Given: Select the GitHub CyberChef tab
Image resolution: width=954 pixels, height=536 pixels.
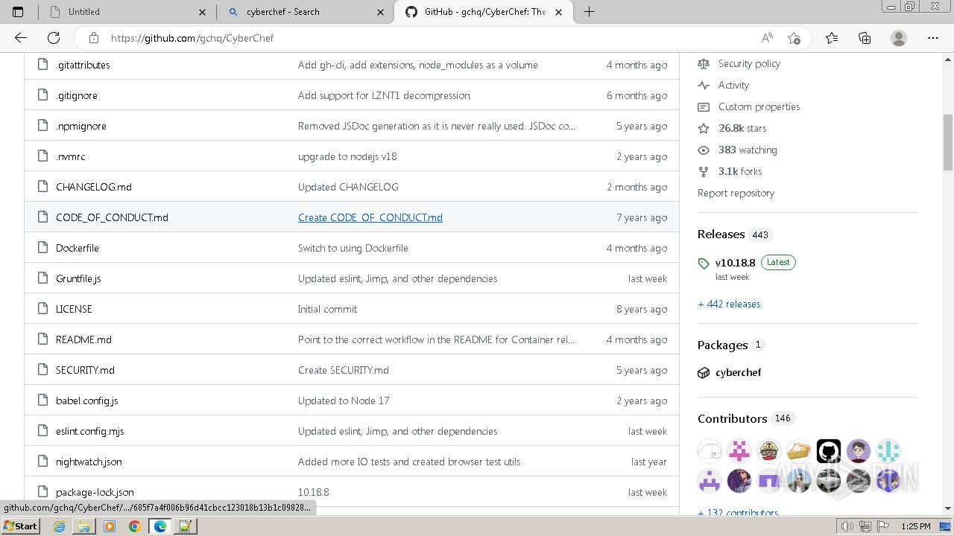Looking at the screenshot, I should click(483, 12).
